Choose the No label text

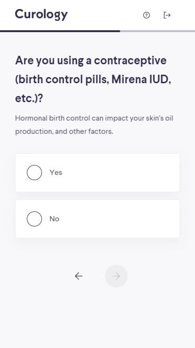coord(54,219)
